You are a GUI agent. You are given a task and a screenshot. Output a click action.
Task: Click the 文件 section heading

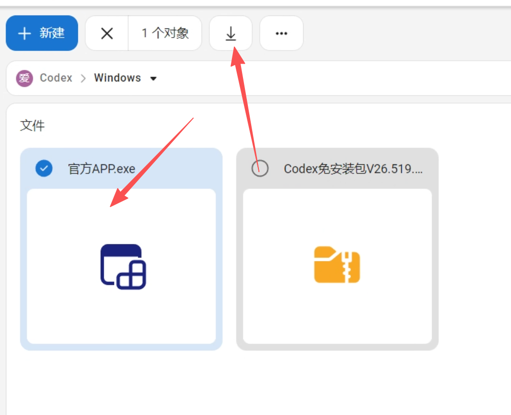click(32, 126)
